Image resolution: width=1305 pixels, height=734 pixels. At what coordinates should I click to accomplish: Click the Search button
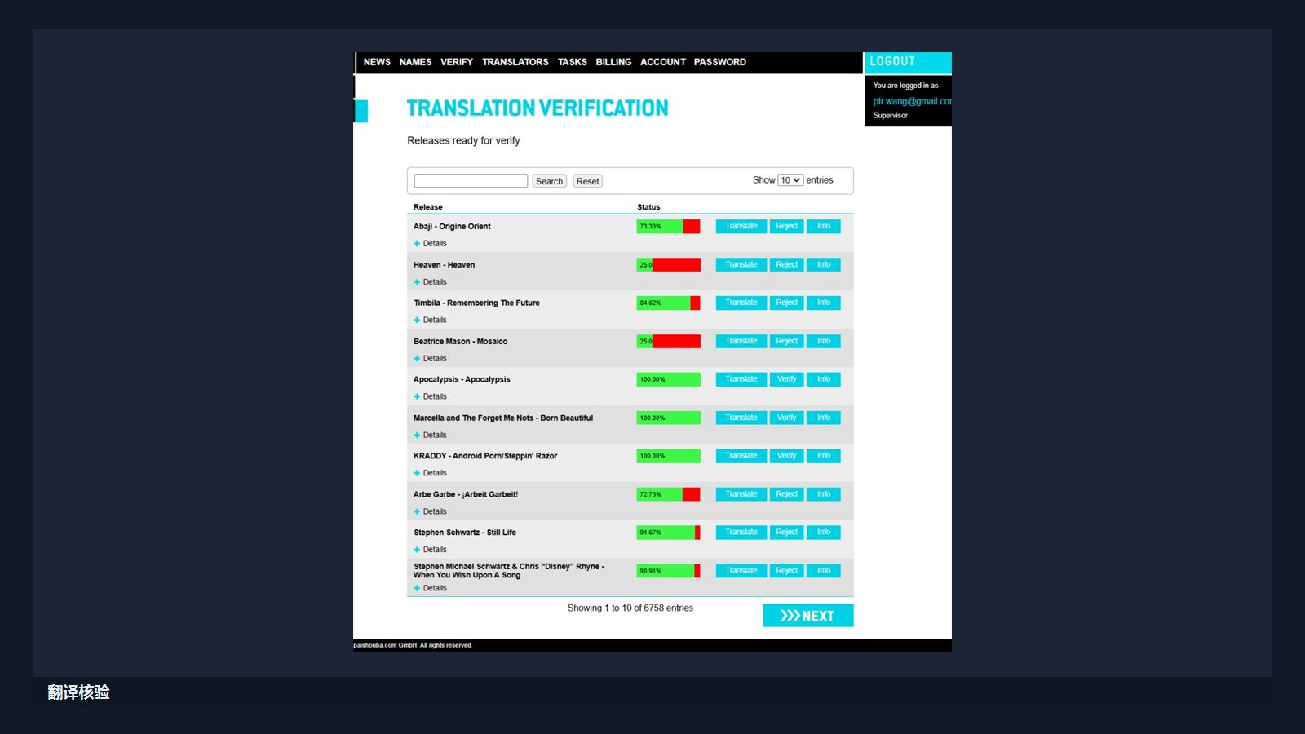point(549,181)
